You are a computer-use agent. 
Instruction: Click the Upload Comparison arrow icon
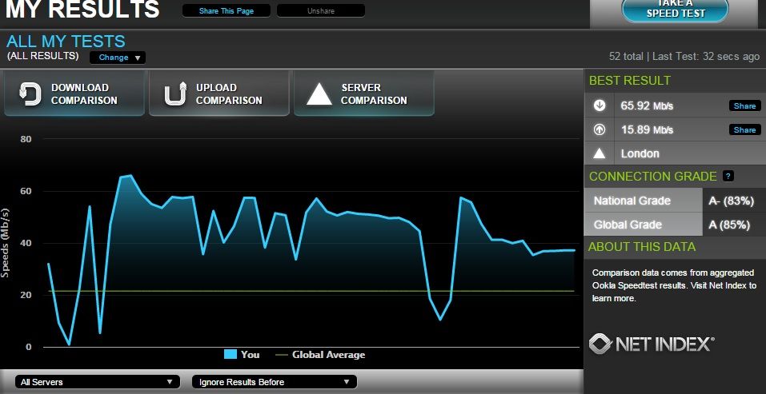point(174,94)
